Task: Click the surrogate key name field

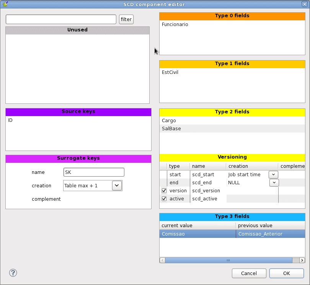Action: tap(94, 172)
